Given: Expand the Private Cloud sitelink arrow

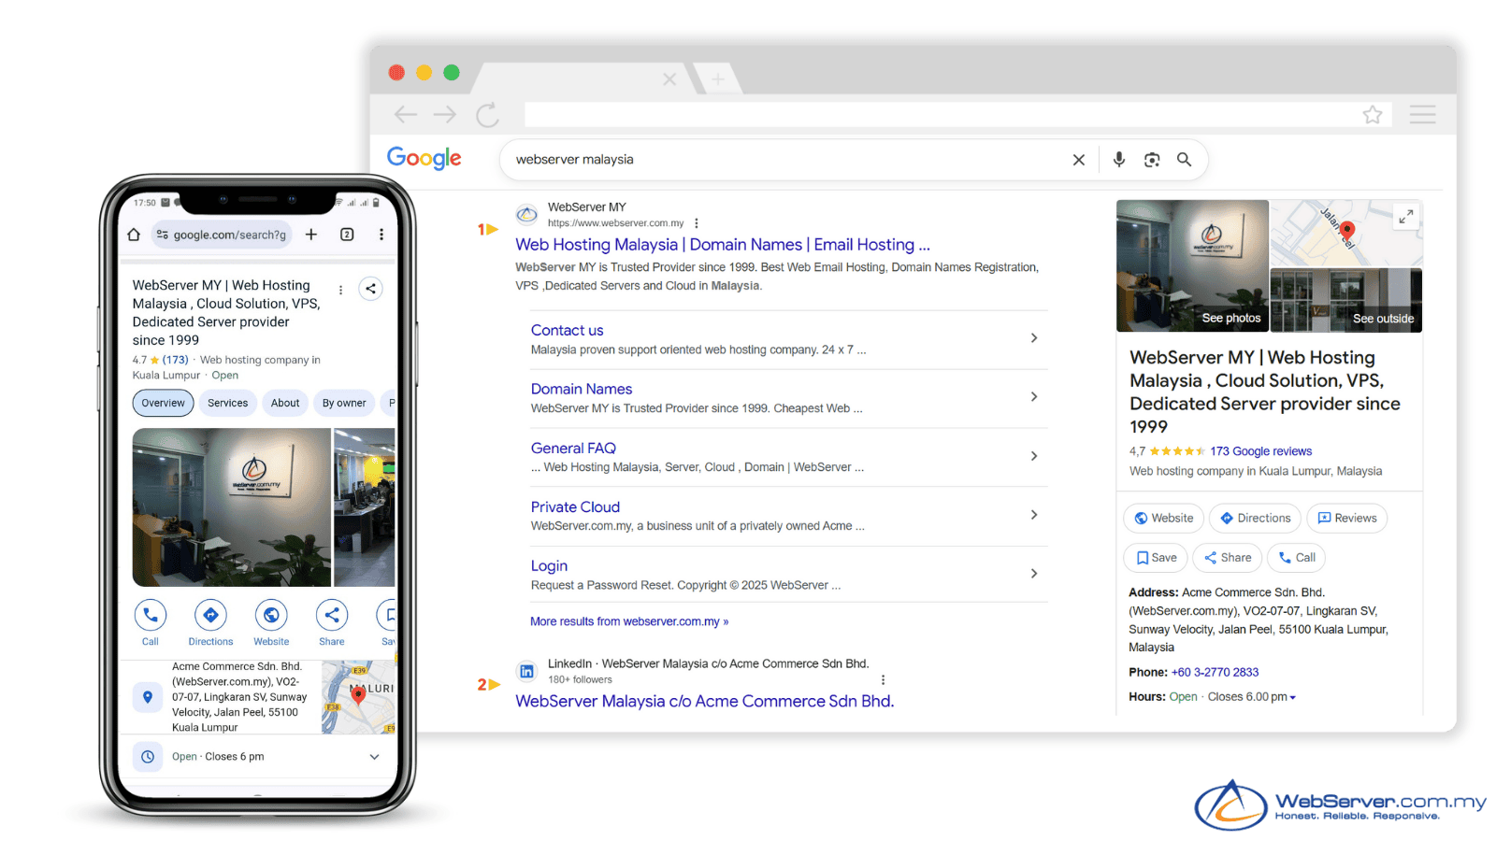Looking at the screenshot, I should pos(1033,515).
